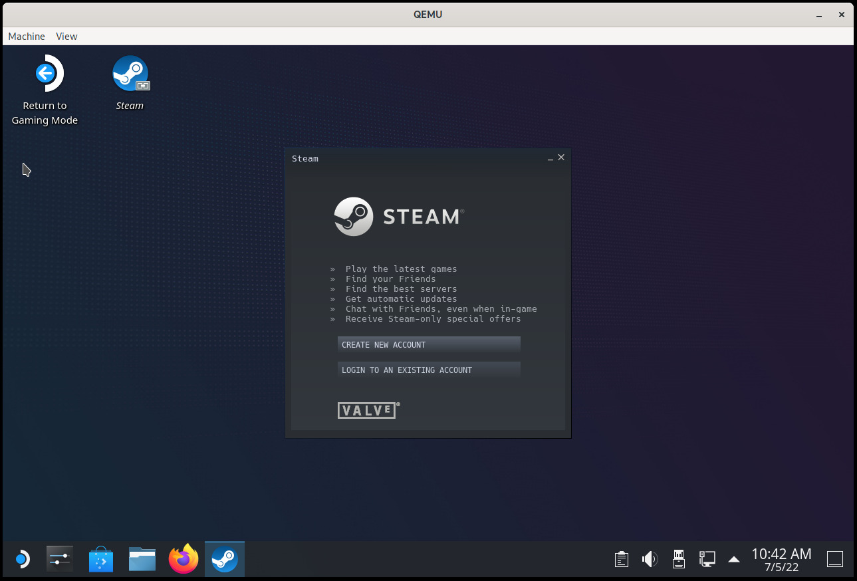Open the removable devices tray icon
The image size is (857, 581).
[678, 559]
